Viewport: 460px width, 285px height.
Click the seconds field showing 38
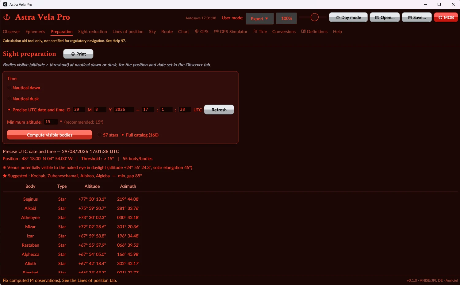185,110
